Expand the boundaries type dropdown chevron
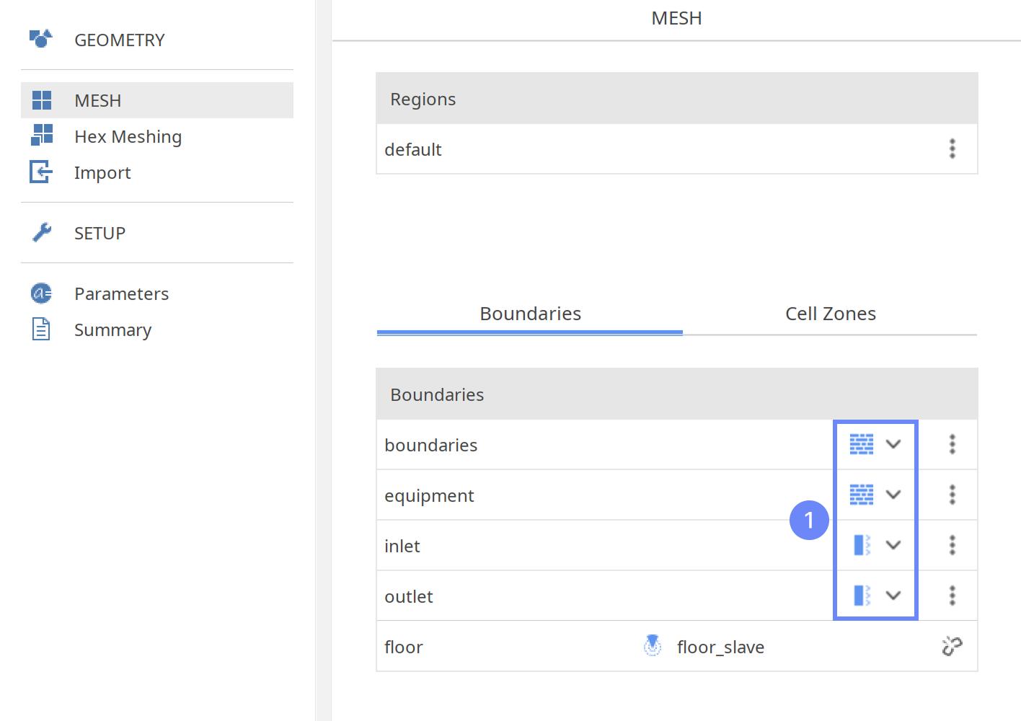The height and width of the screenshot is (721, 1021). (x=893, y=444)
